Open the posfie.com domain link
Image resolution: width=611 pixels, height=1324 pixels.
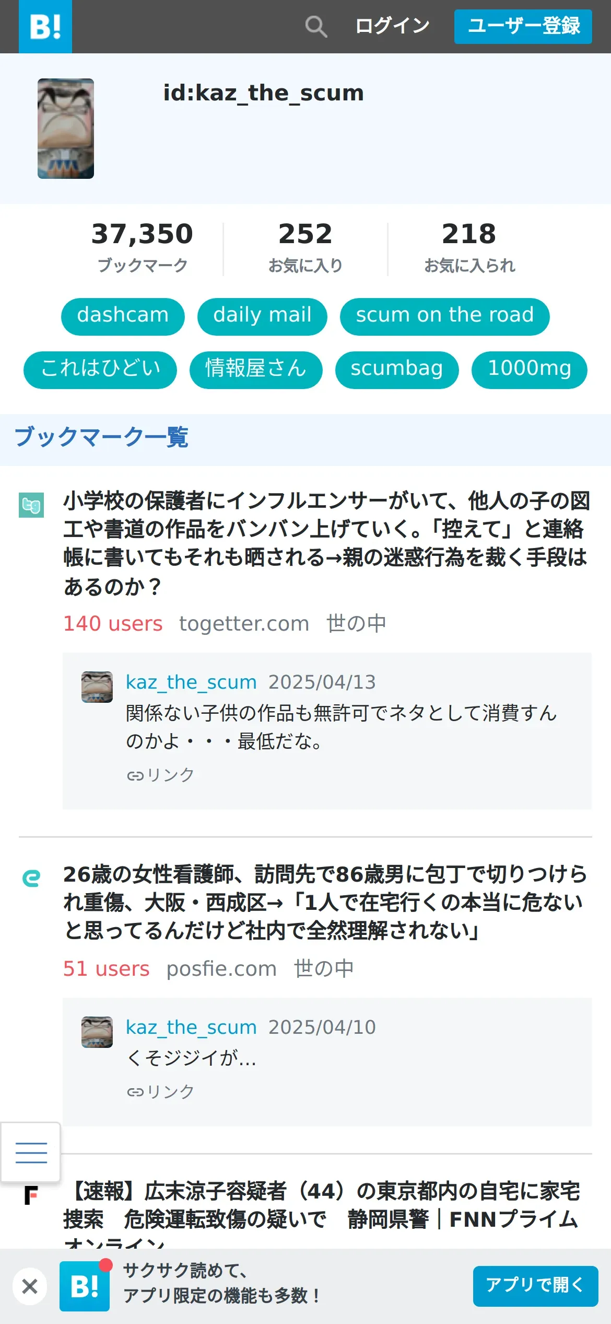pyautogui.click(x=221, y=968)
